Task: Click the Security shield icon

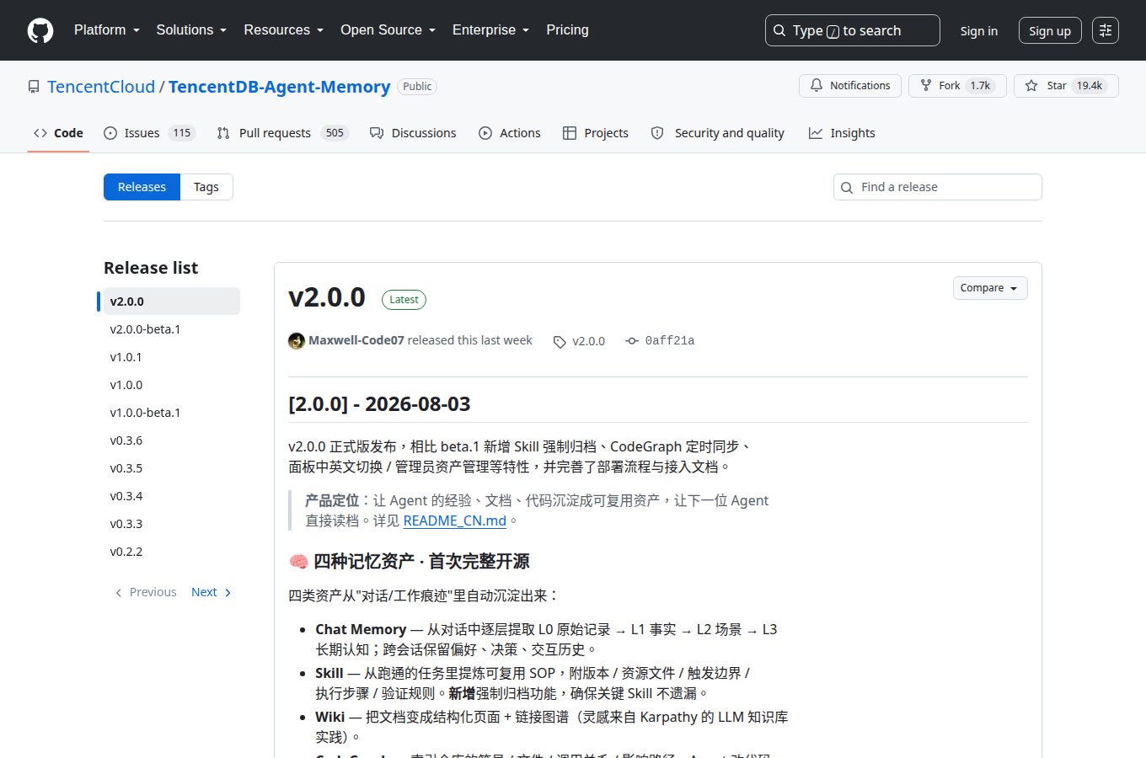Action: pyautogui.click(x=657, y=133)
